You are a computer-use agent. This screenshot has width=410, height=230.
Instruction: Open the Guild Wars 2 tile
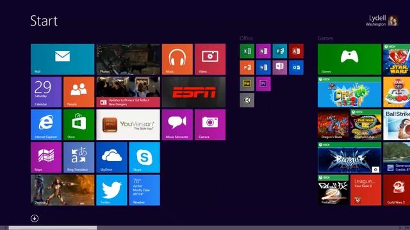point(397,190)
